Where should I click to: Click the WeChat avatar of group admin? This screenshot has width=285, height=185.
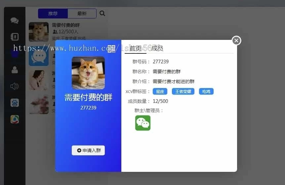(143, 123)
